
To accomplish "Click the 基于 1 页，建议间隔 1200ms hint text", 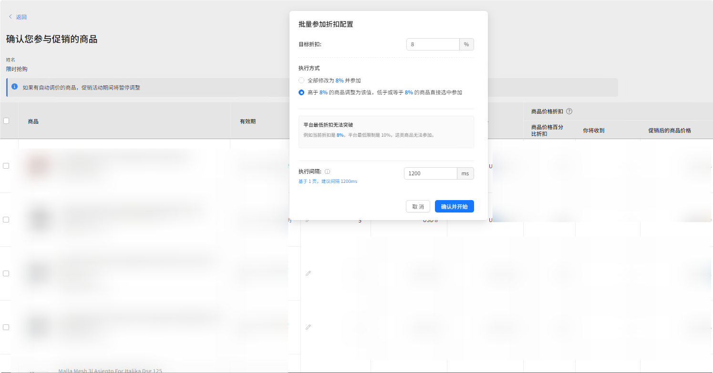I will click(x=328, y=181).
